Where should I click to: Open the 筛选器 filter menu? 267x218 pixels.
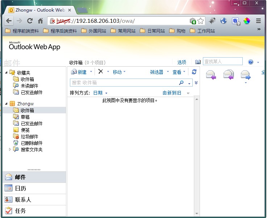pyautogui.click(x=159, y=72)
